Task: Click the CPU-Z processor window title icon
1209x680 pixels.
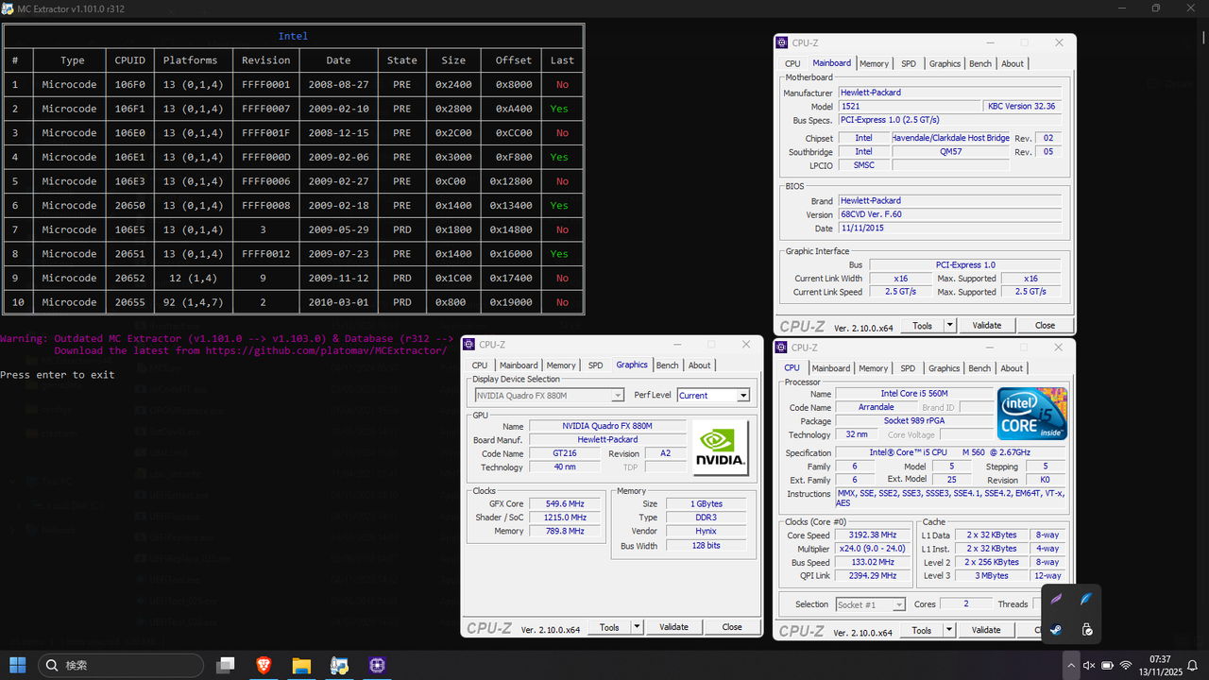Action: (782, 348)
